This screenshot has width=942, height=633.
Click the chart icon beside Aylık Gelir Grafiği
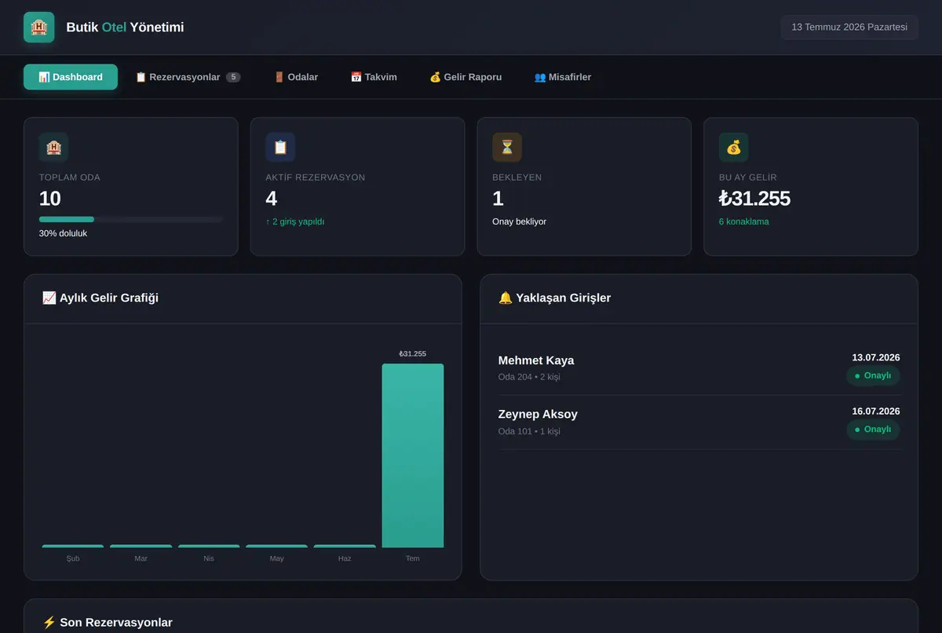(49, 298)
